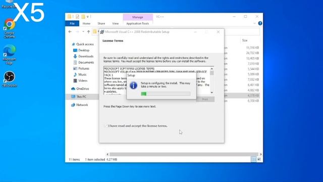Go back in File Explorer
Image resolution: width=323 pixels, height=182 pixels.
[70, 31]
